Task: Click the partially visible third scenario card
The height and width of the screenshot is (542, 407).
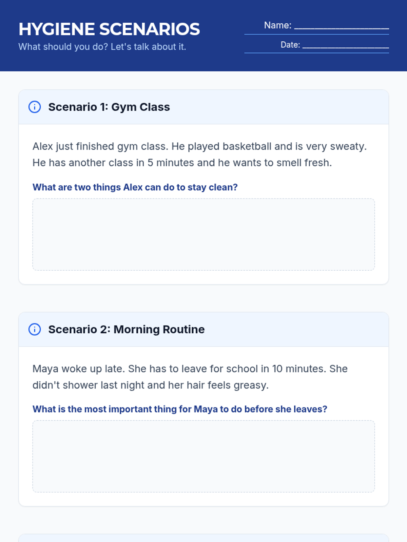Action: (x=203, y=538)
